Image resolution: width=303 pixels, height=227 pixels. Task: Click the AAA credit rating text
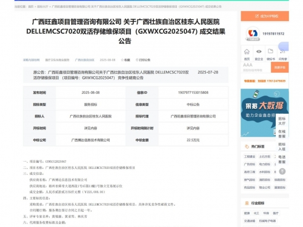(x=248, y=65)
